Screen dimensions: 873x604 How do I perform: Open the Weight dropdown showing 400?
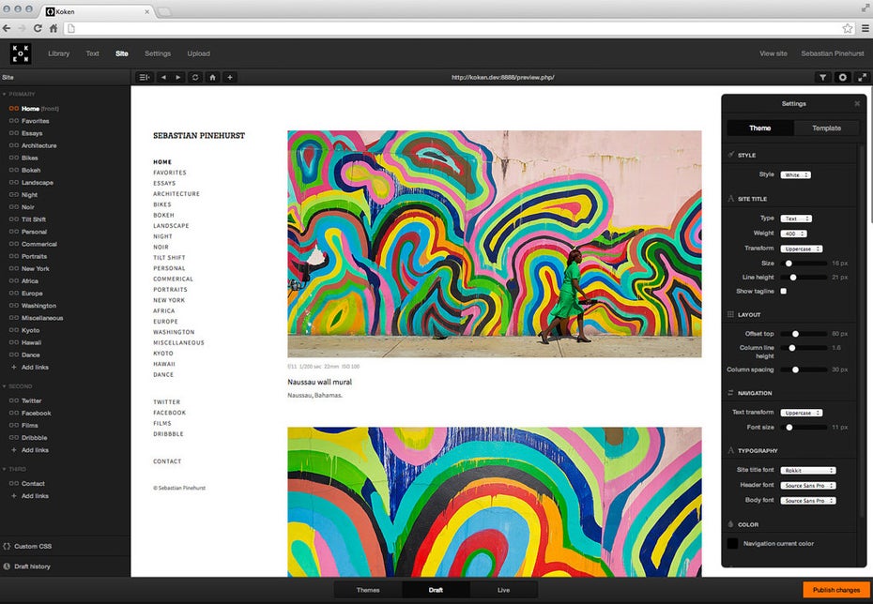793,234
